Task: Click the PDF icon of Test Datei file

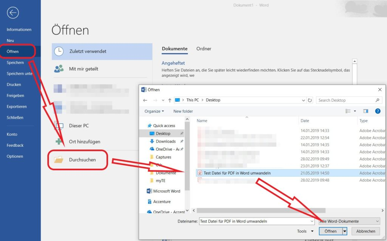Action: [x=200, y=173]
